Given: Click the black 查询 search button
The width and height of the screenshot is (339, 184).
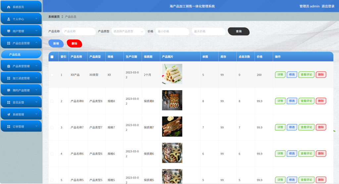Looking at the screenshot, I should (239, 31).
